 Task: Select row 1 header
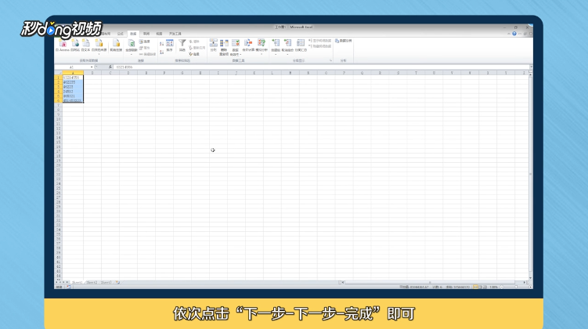(59, 78)
